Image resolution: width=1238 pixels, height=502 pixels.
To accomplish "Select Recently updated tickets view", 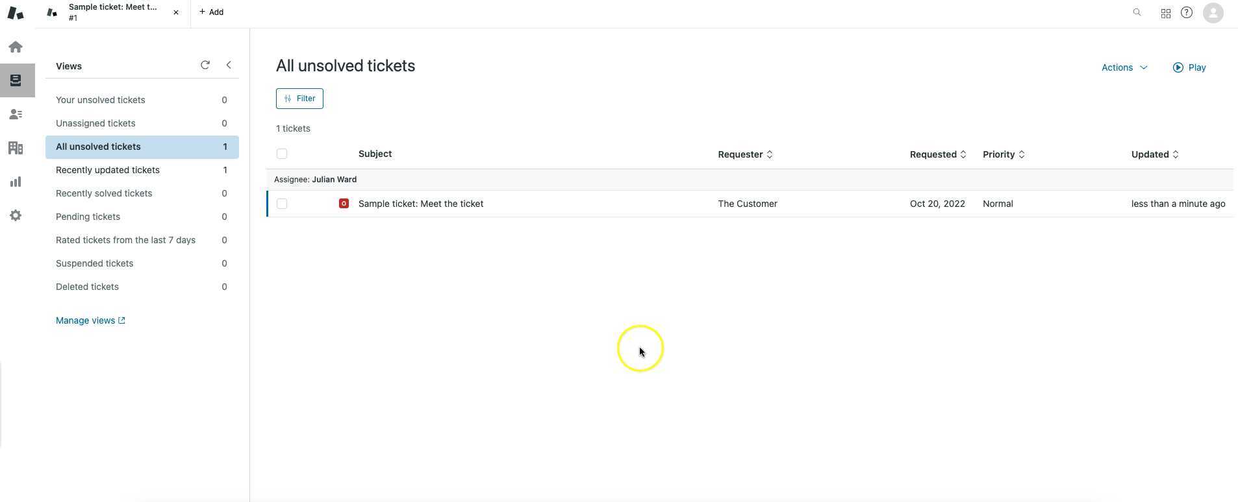I will coord(142,170).
